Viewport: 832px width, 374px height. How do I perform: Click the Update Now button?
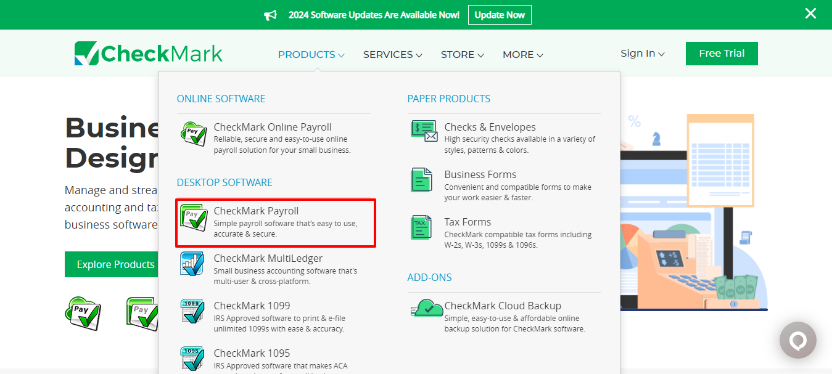pyautogui.click(x=500, y=15)
